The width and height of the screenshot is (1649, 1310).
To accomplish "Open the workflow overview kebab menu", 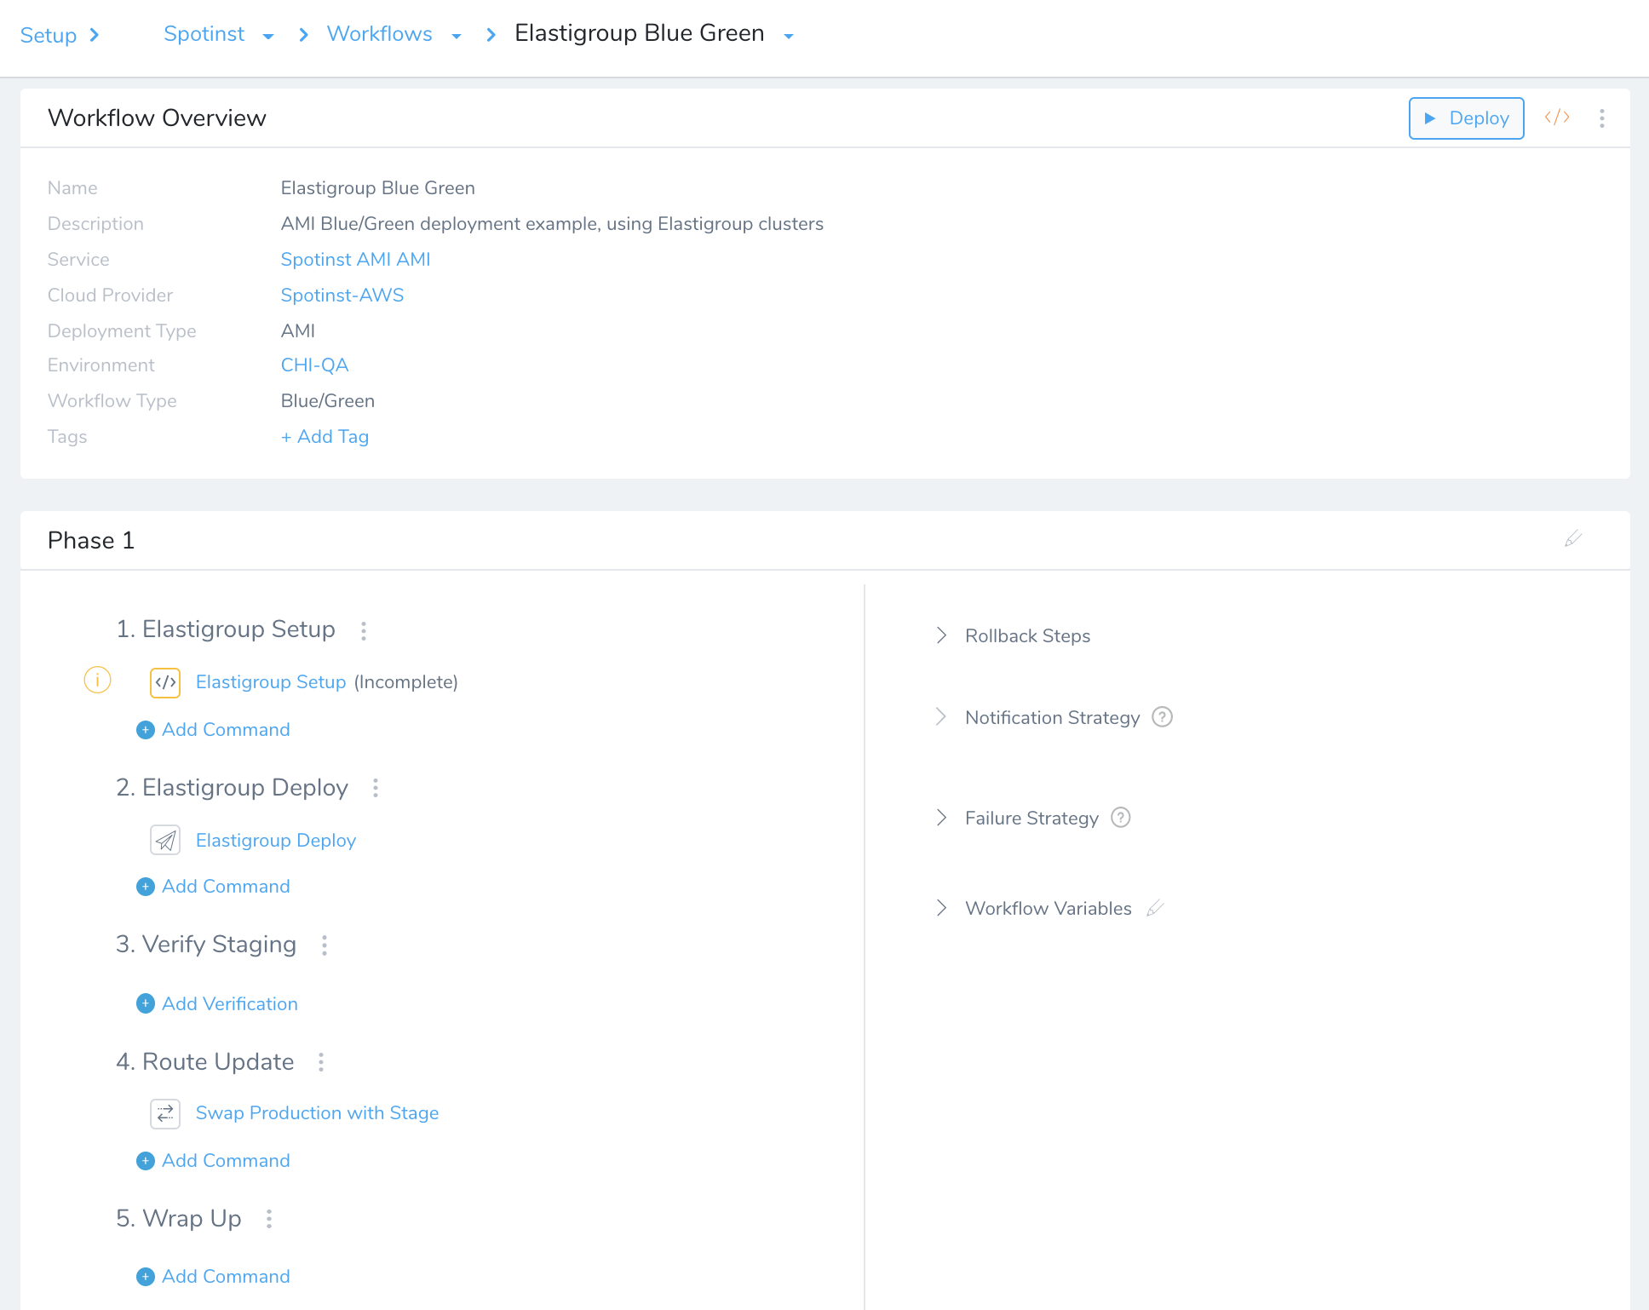I will [1602, 118].
